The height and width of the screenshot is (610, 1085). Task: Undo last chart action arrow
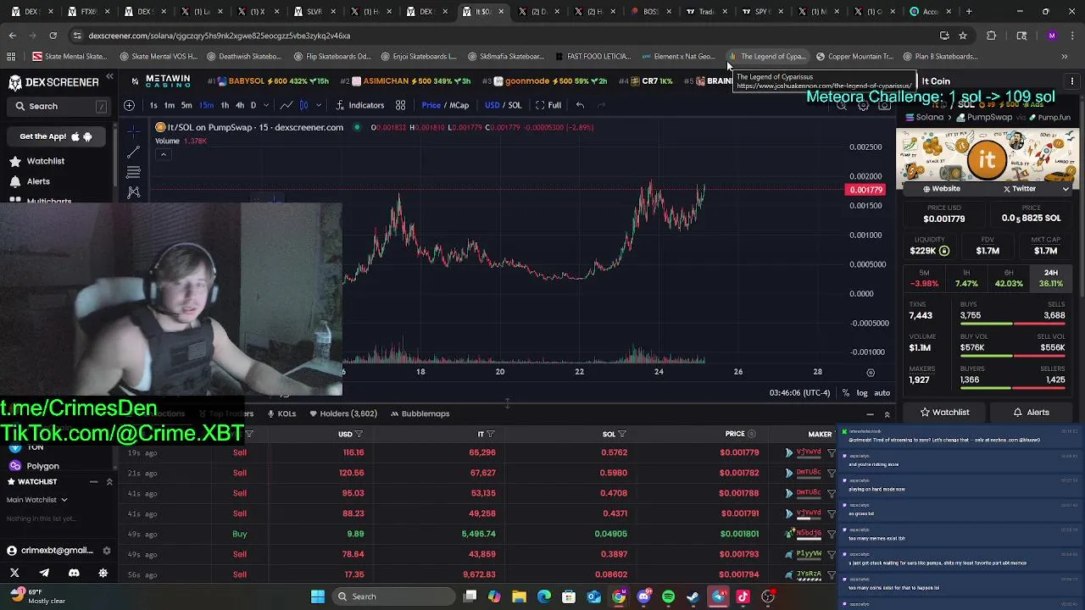[580, 105]
